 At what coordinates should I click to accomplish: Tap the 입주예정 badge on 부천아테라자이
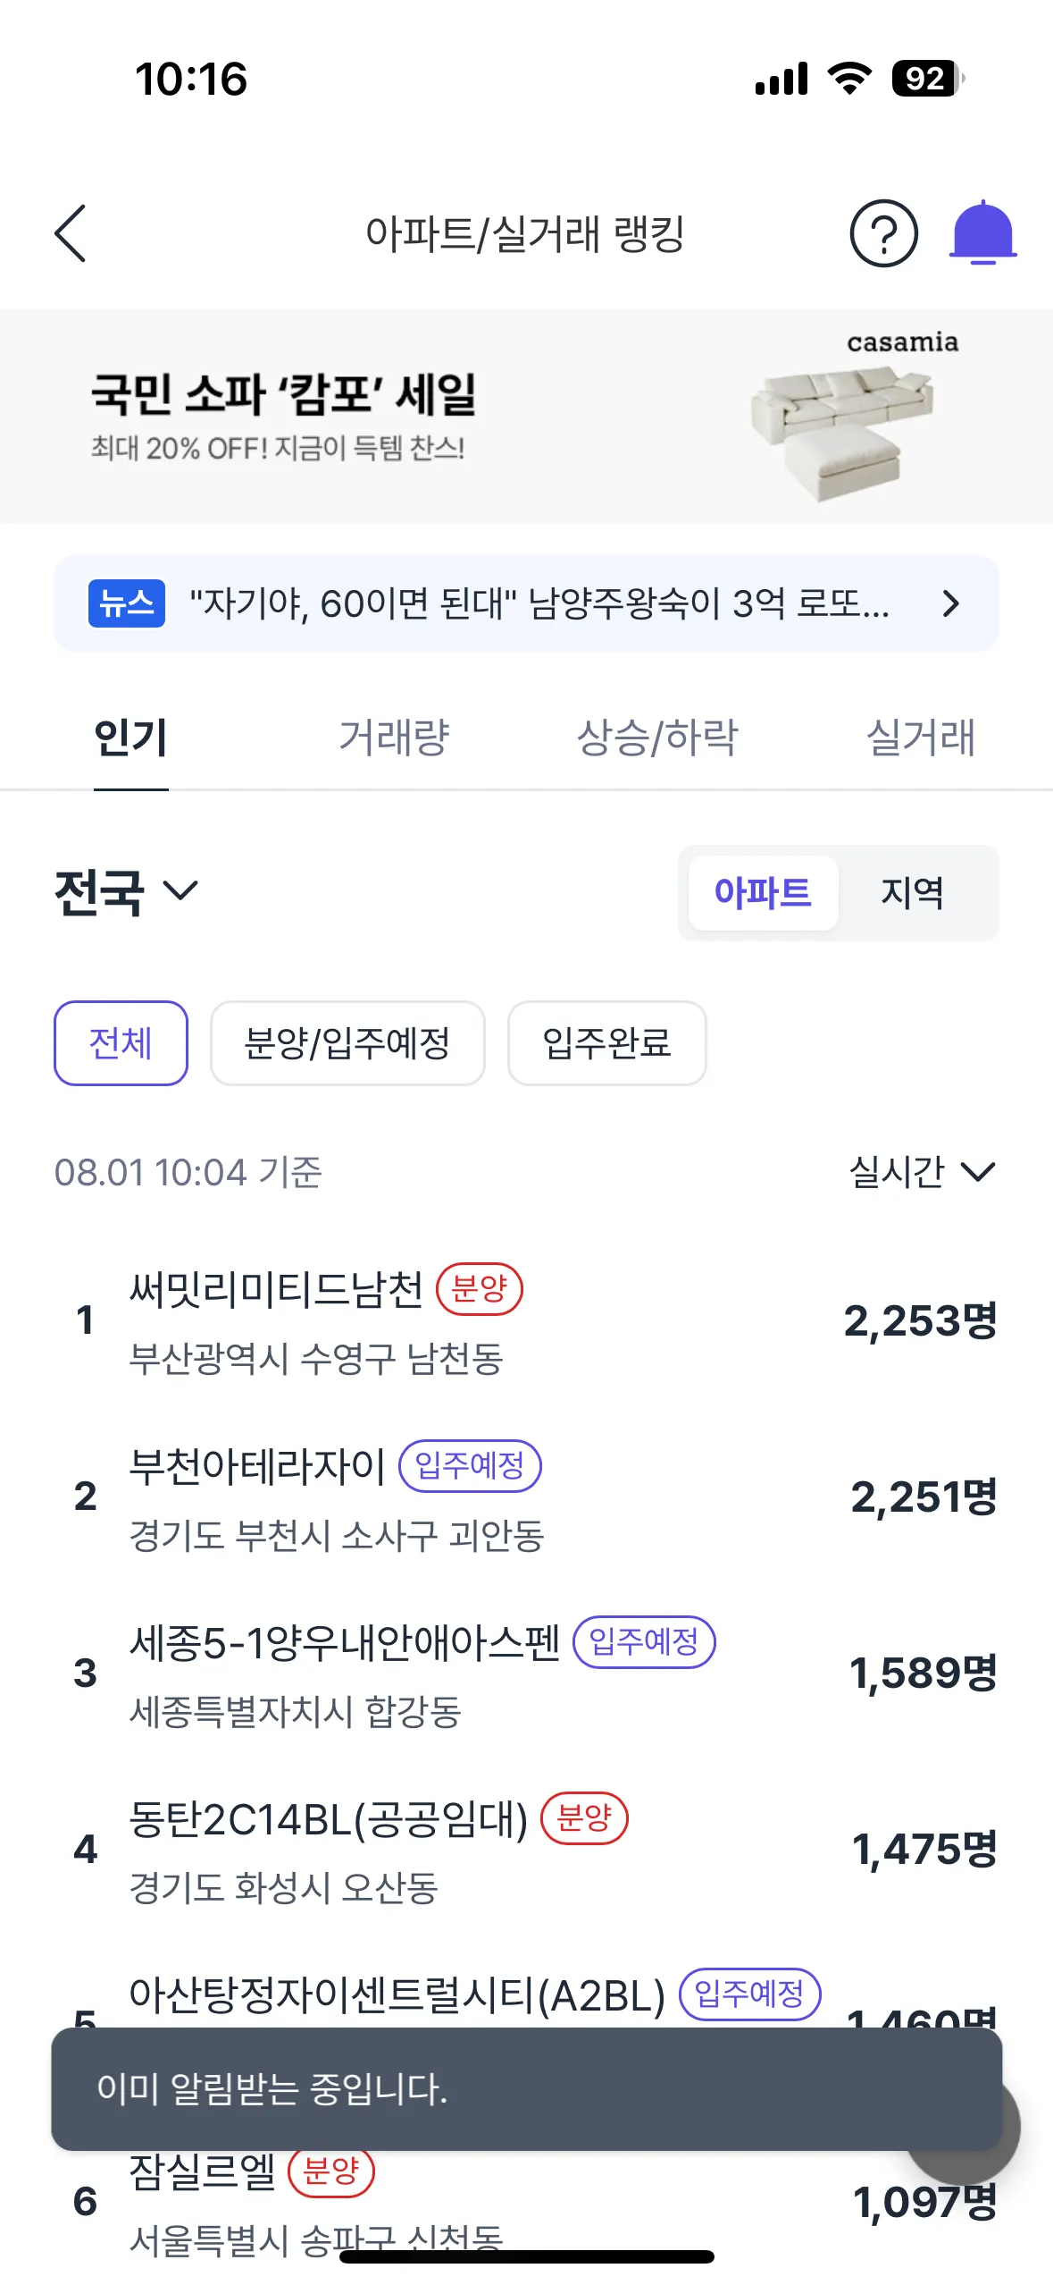pos(470,1465)
